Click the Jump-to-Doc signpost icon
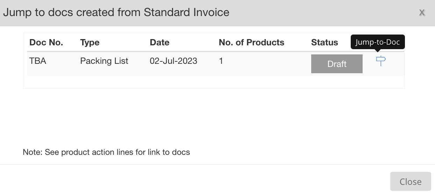435x196 pixels. point(380,61)
